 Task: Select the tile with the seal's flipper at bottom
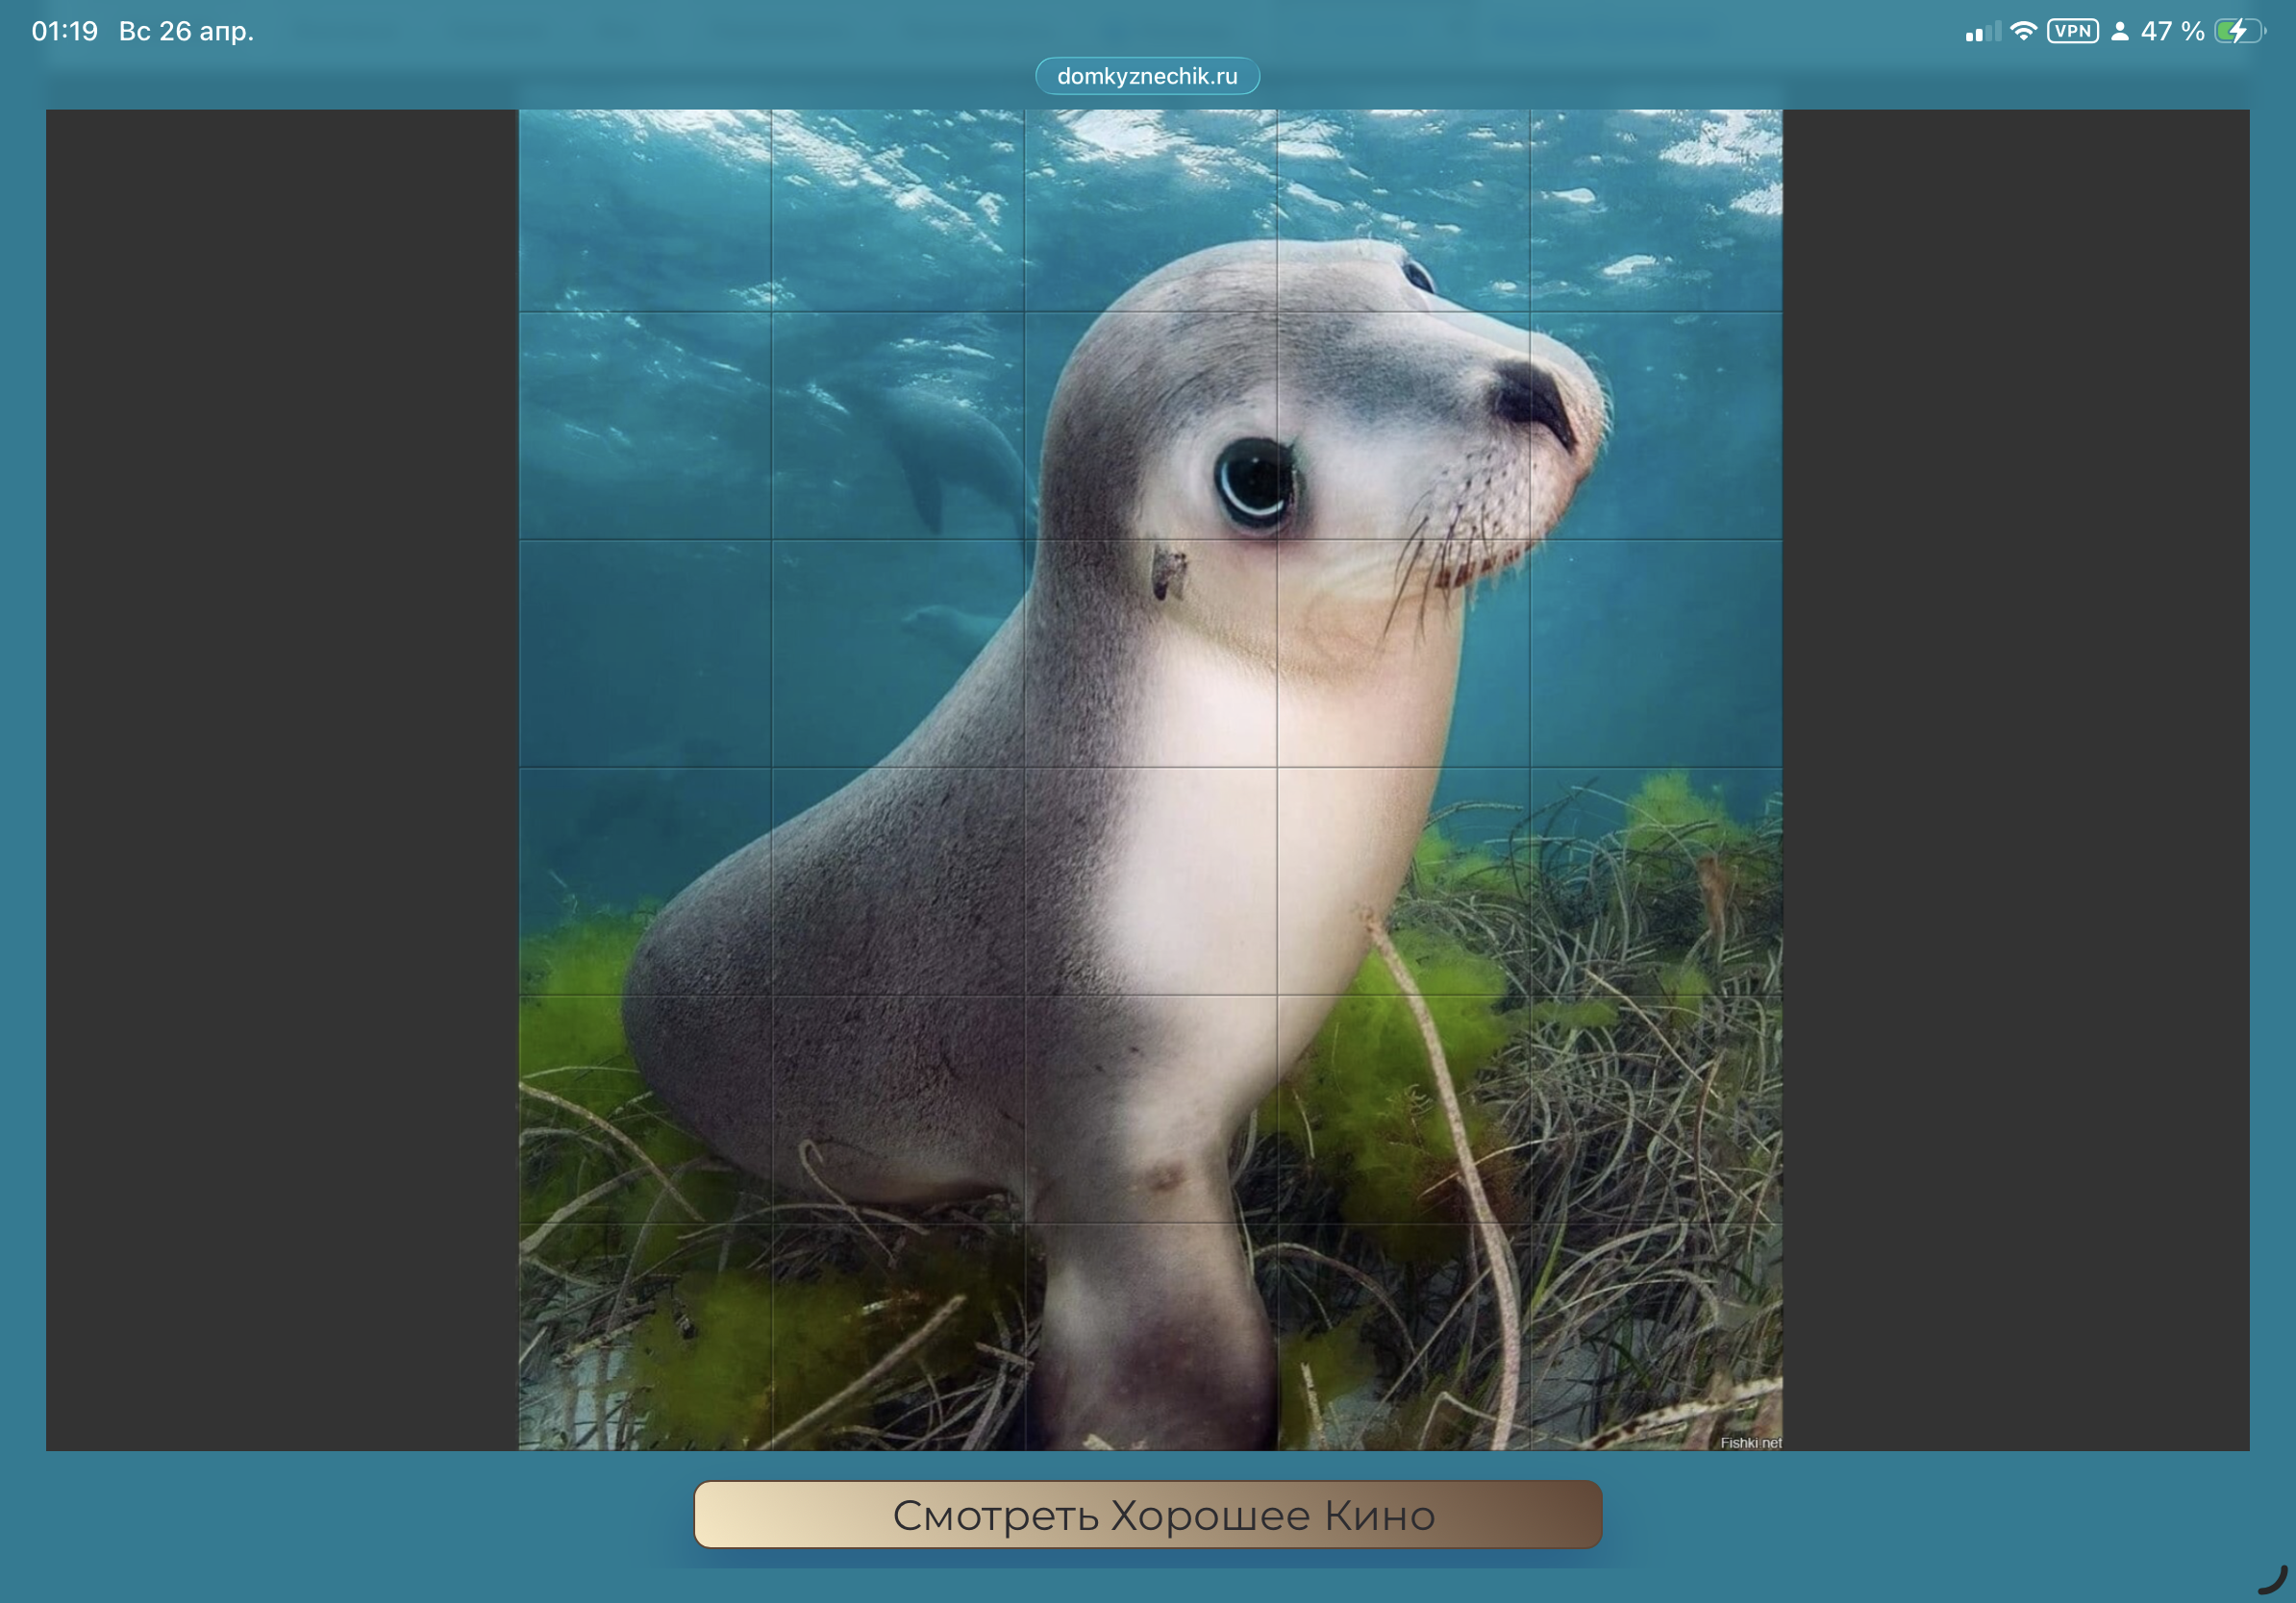(1150, 1336)
